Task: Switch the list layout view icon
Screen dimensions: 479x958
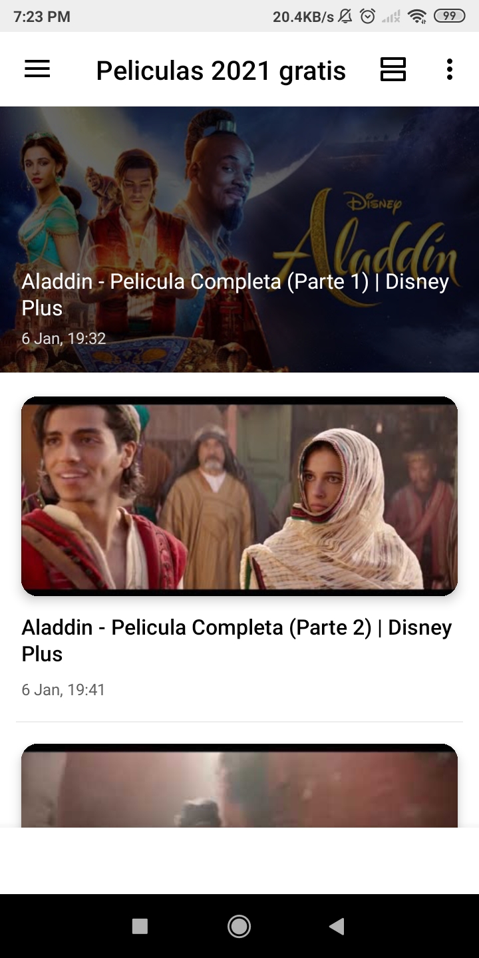Action: tap(393, 69)
